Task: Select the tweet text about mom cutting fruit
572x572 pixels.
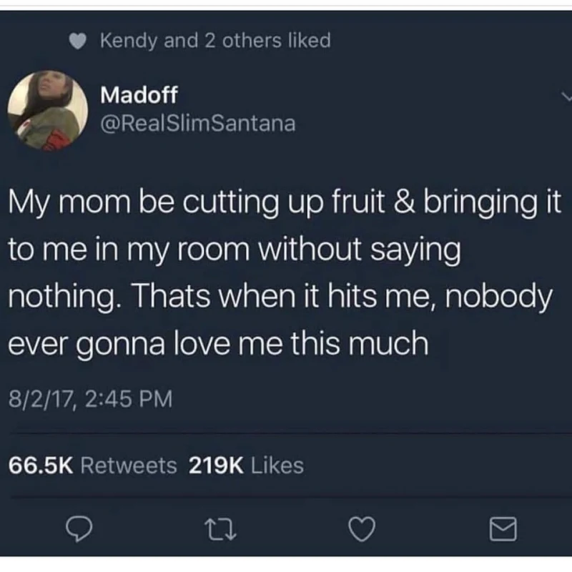Action: 285,273
